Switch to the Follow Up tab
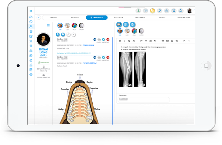The width and height of the screenshot is (222, 145). [x=119, y=18]
